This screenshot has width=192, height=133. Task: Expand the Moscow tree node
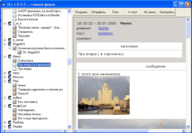pos(5,77)
